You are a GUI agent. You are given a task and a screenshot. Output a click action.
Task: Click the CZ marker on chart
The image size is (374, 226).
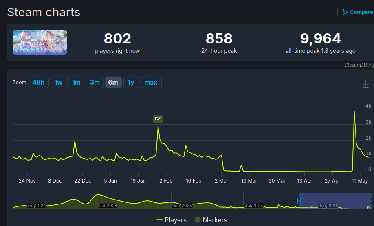[x=158, y=119]
